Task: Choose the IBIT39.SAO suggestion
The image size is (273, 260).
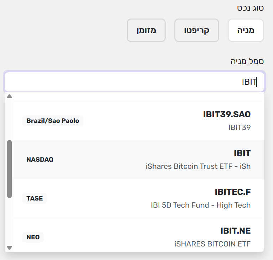Action: [139, 120]
